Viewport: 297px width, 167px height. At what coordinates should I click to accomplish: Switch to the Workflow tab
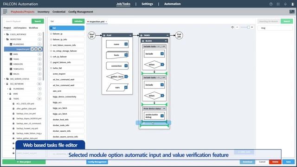point(33,28)
